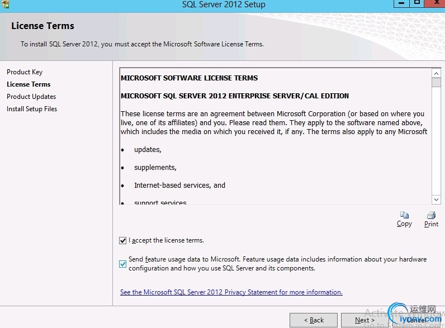445x328 pixels.
Task: Click the 'updates,' bullet line
Action: point(148,150)
